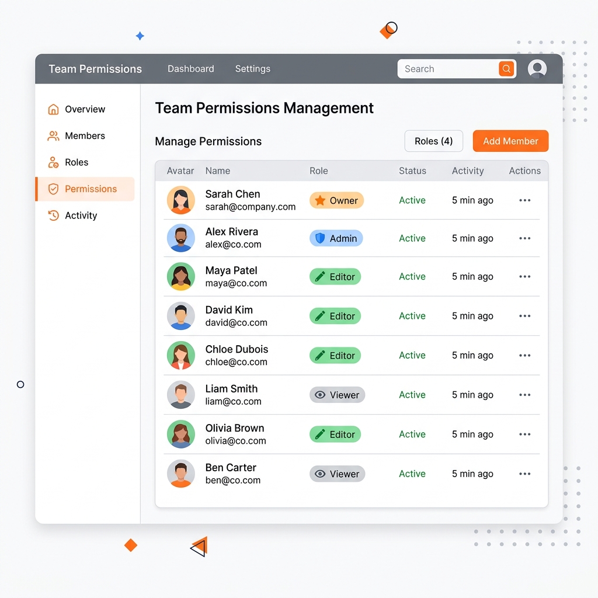Viewport: 598px width, 598px height.
Task: Click pencil icon in Olivia Brown's Editor badge
Action: (x=320, y=434)
